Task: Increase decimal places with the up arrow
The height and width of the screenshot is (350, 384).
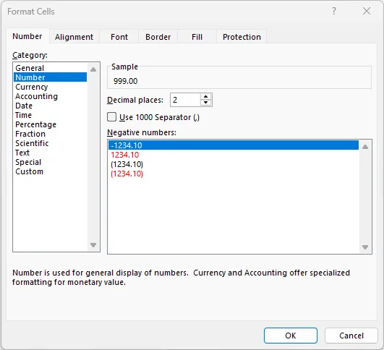Action: 205,97
